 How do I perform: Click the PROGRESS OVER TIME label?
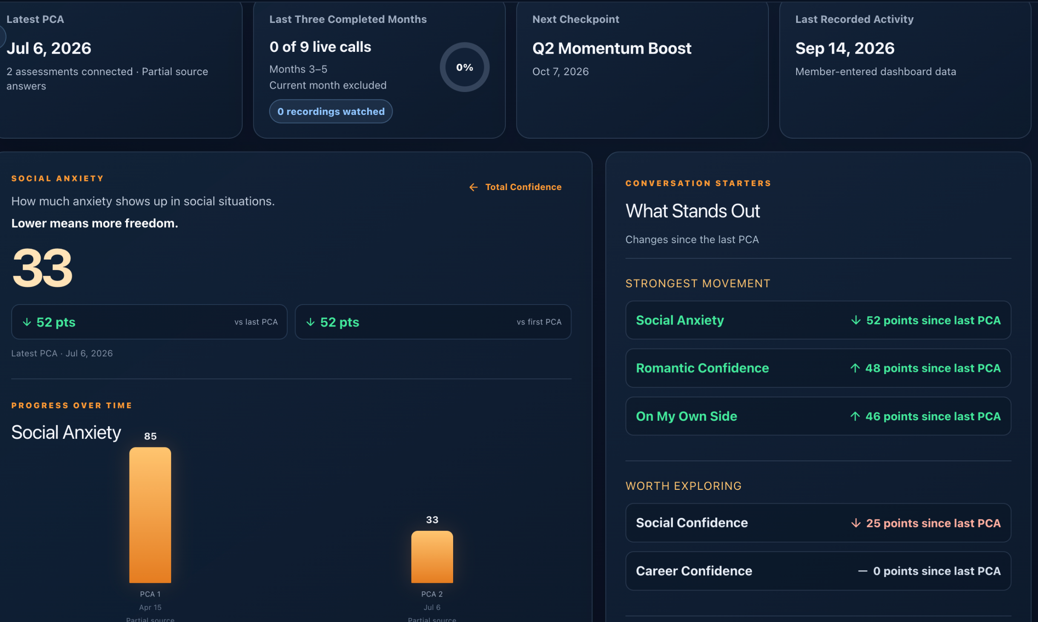click(72, 406)
